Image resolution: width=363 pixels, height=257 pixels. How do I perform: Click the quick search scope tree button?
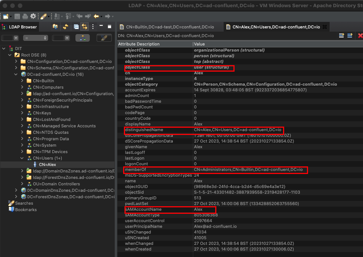[x=83, y=38]
